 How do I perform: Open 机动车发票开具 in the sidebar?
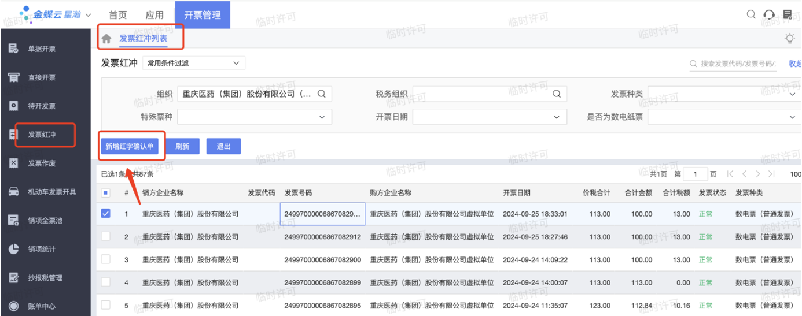[x=52, y=191]
